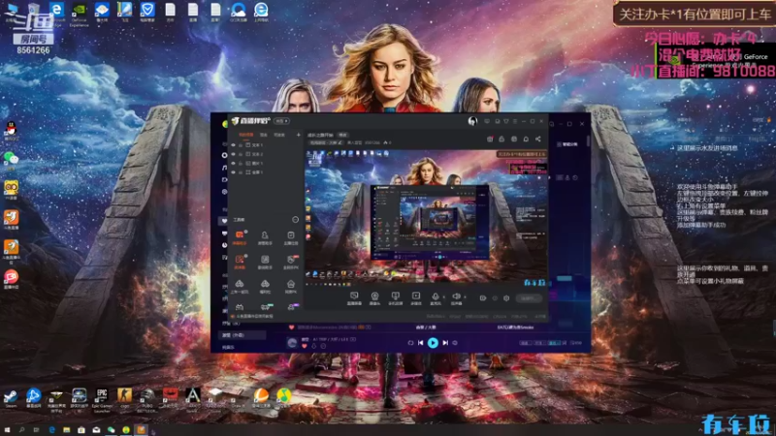Image resolution: width=776 pixels, height=436 pixels.
Task: Toggle visibility eye of the fourth source layer
Action: click(x=234, y=172)
